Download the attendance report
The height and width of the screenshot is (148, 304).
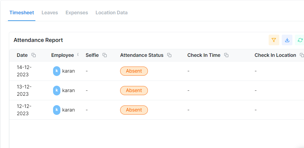click(287, 40)
